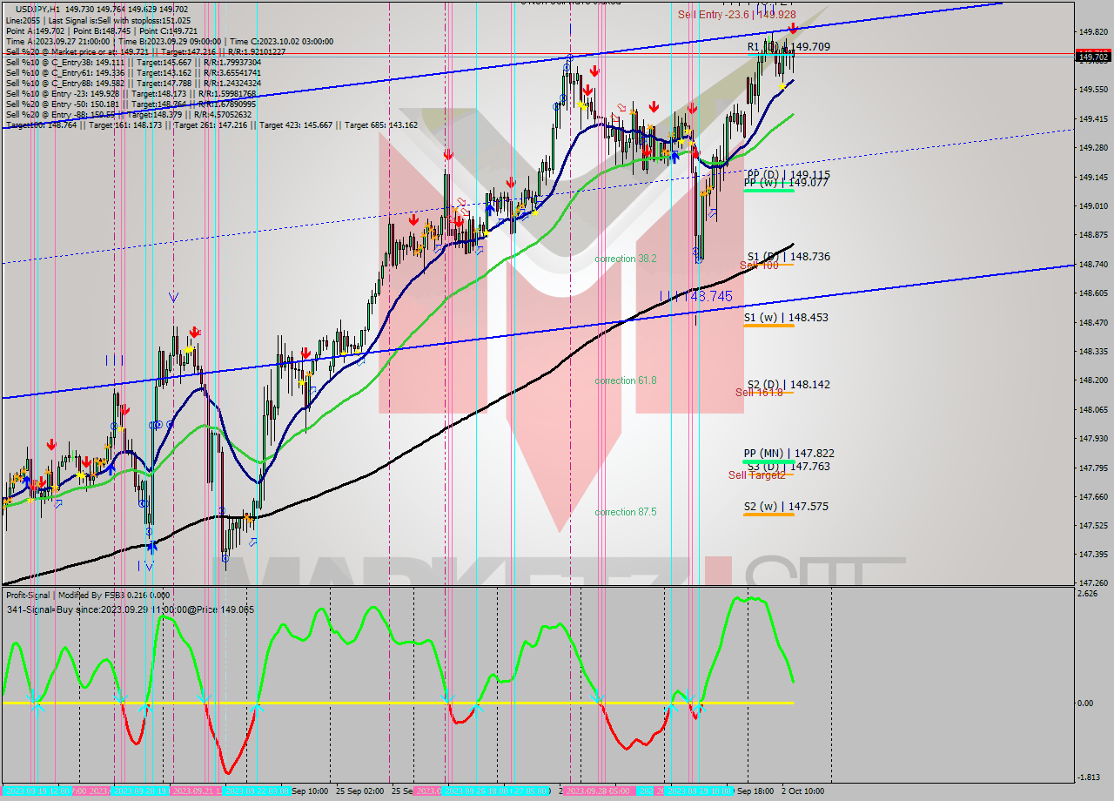Click the 'S3 (D) | 147.763' support label

pos(789,467)
